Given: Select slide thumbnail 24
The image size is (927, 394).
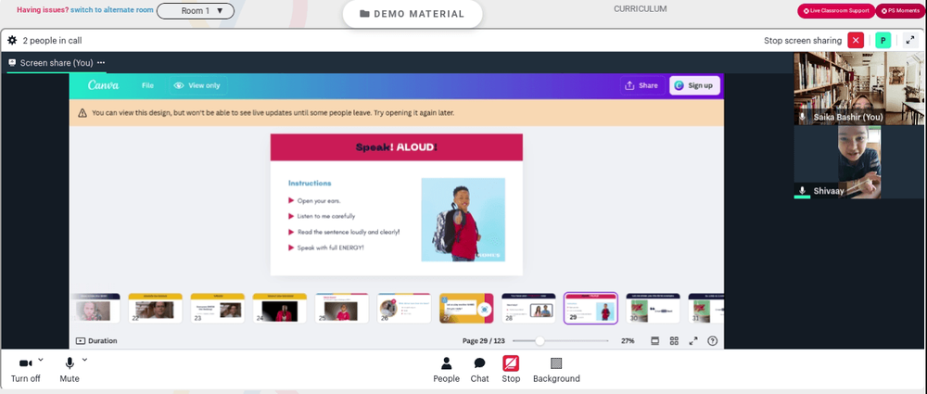Looking at the screenshot, I should tap(280, 308).
